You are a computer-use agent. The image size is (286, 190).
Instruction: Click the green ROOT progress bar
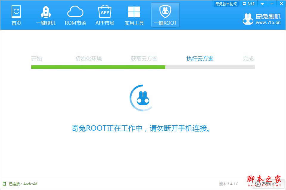[143, 67]
